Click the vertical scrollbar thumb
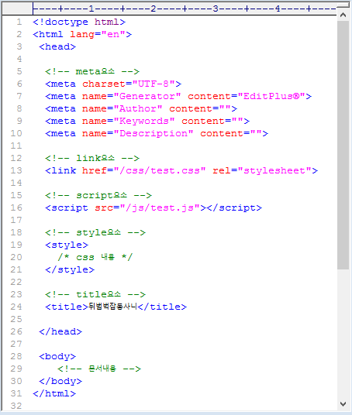This screenshot has height=415, width=352. (x=343, y=145)
